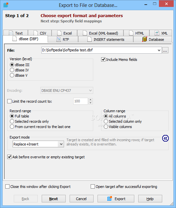Click the window resize grip corner
The image size is (176, 208).
click(172, 204)
